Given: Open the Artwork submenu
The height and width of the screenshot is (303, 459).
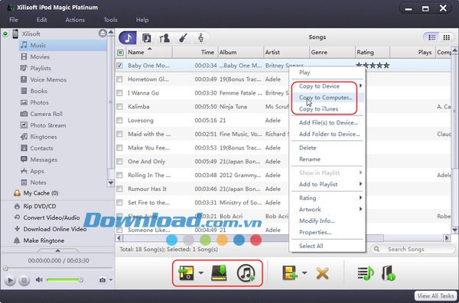Looking at the screenshot, I should 328,209.
